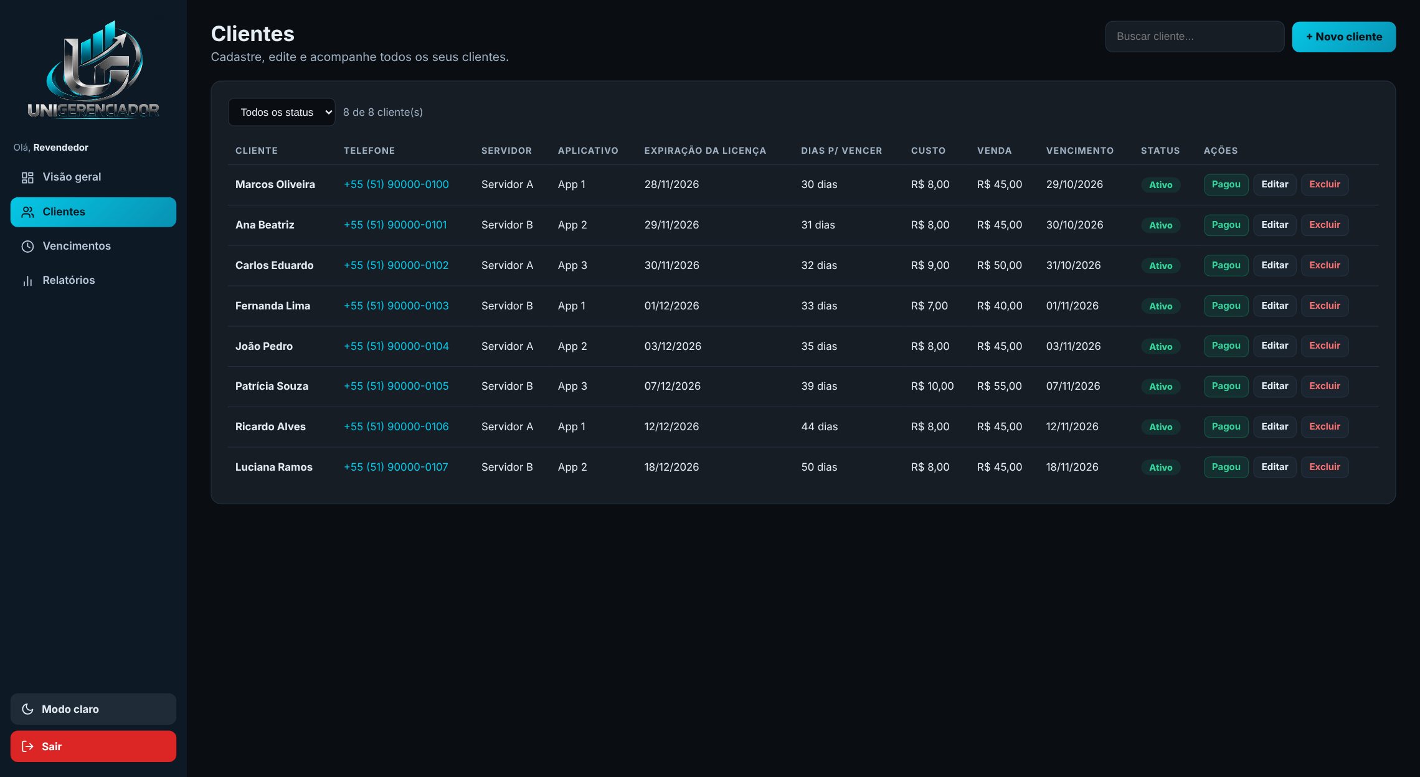The width and height of the screenshot is (1420, 777).
Task: Mark Ricardo Alves as Pagou
Action: click(1226, 427)
